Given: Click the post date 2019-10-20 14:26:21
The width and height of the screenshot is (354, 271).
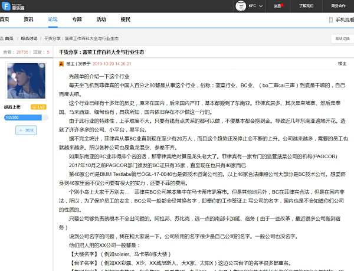Looking at the screenshot, I should pos(112,64).
